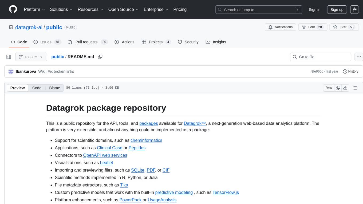The image size is (363, 204).
Task: Click the Fork count 28
Action: [320, 27]
